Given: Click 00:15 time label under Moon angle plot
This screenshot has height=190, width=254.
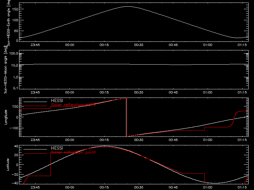Looking at the screenshot, I should pos(104,92).
